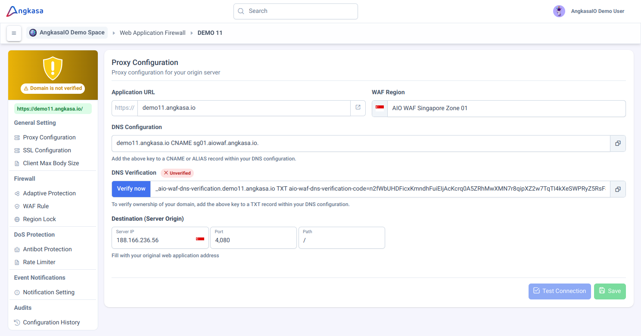Click the Adaptive Protection icon

pos(17,194)
